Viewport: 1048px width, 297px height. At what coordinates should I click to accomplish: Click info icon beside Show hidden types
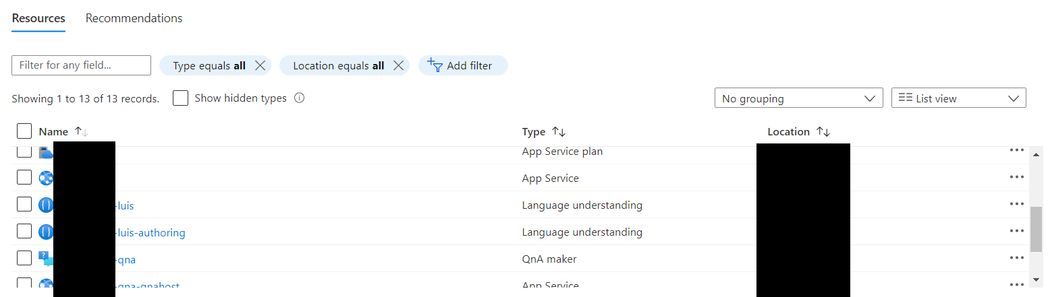(300, 98)
